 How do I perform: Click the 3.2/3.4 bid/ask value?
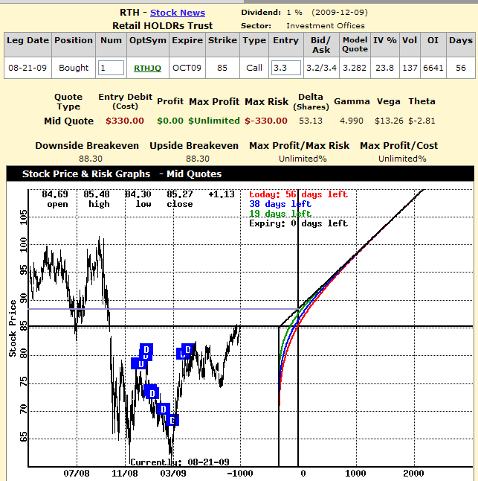point(321,68)
